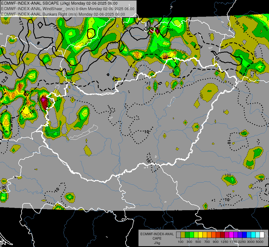Select the pure yellow legend swatch
This screenshot has width=269, height=247.
pos(200,235)
